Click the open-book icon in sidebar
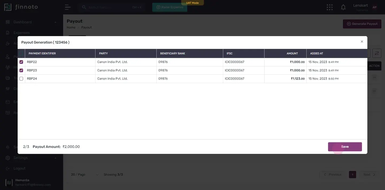The height and width of the screenshot is (190, 385). (x=8, y=113)
